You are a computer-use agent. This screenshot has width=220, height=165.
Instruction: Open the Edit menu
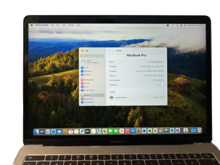pyautogui.click(x=58, y=25)
